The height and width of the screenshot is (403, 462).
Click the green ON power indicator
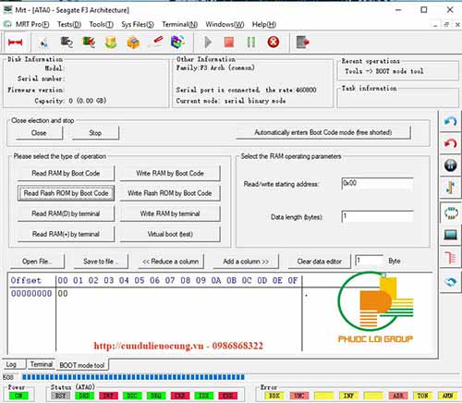coord(18,396)
